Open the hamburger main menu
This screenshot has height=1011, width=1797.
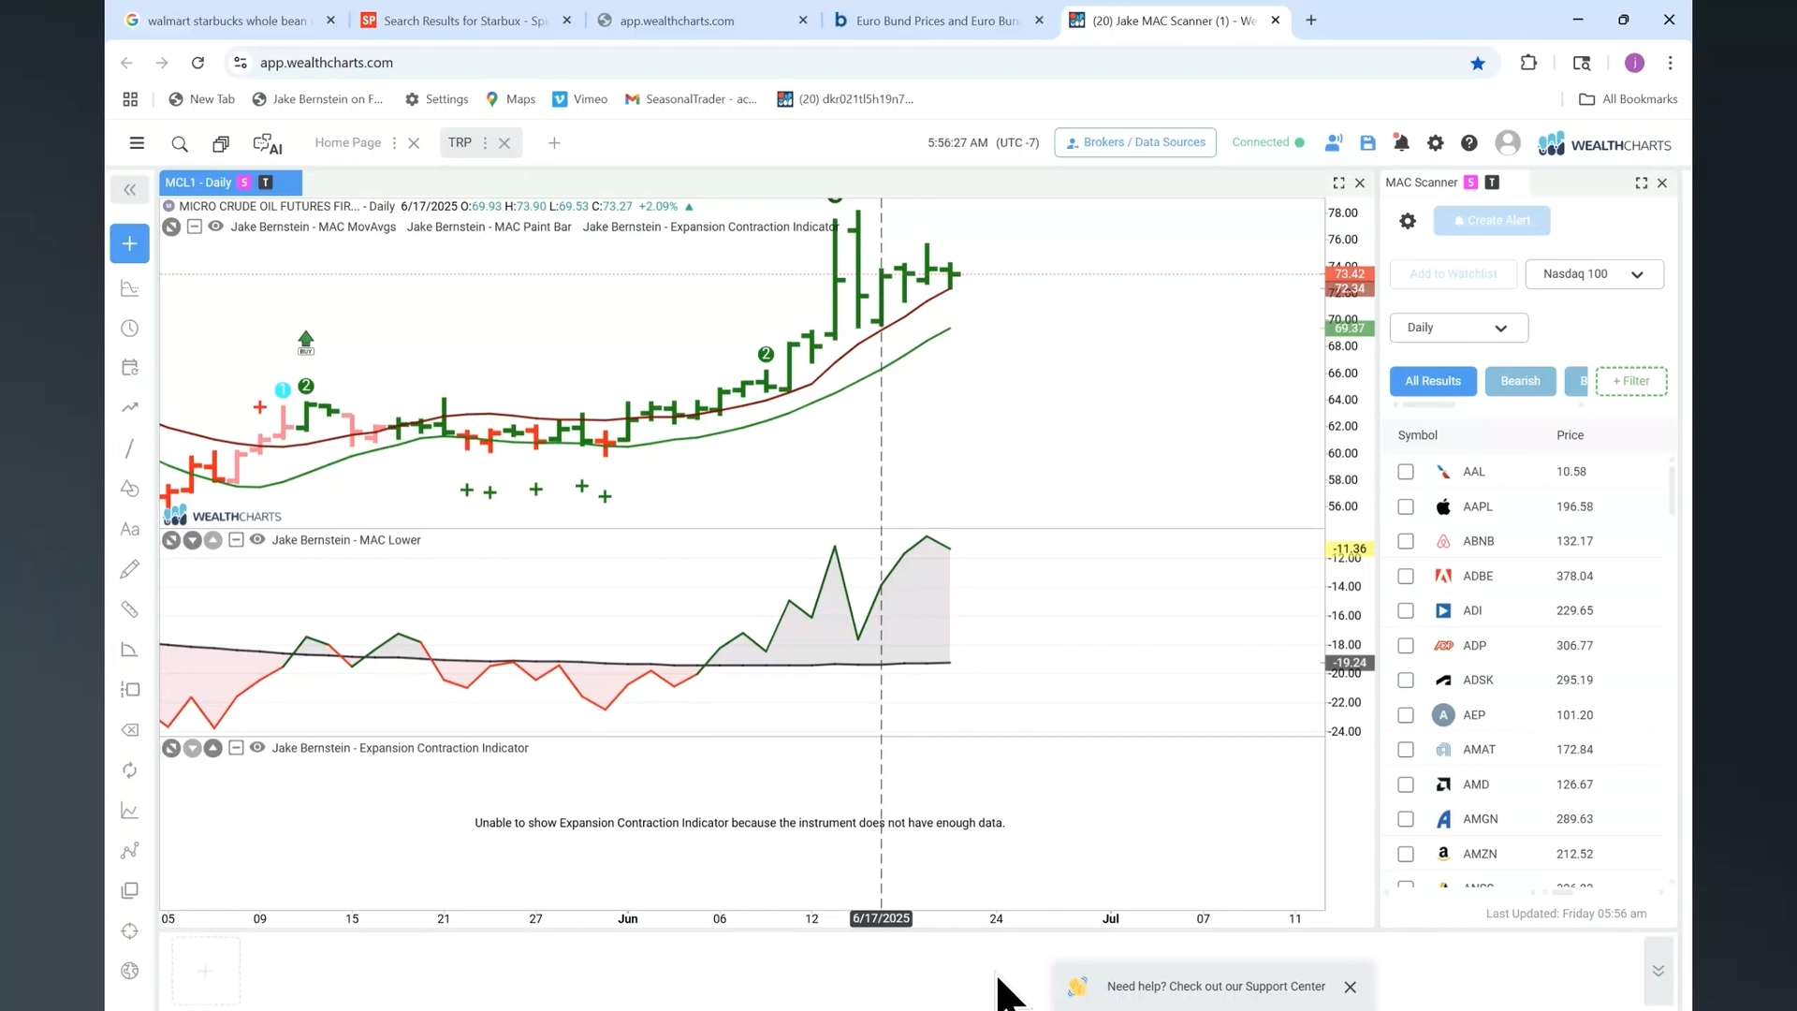coord(137,143)
